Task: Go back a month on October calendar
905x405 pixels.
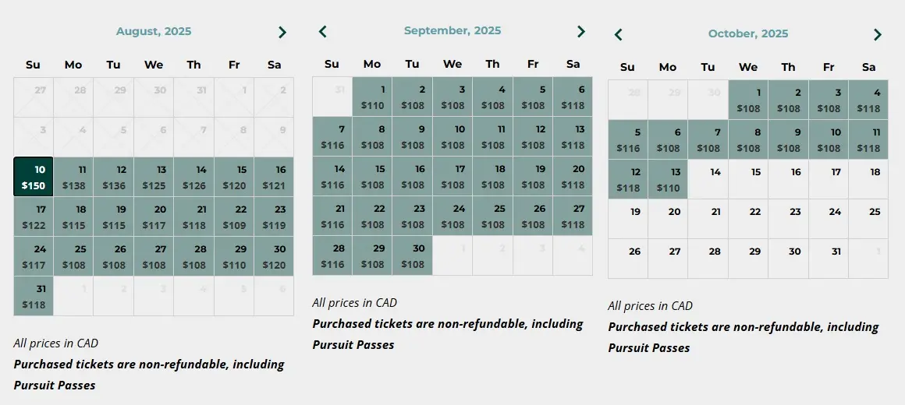Action: point(618,34)
